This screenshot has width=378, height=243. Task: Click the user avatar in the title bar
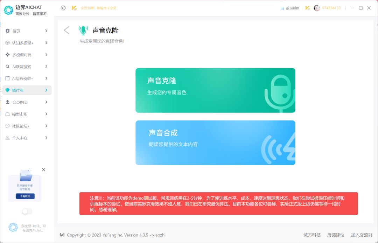tap(317, 7)
